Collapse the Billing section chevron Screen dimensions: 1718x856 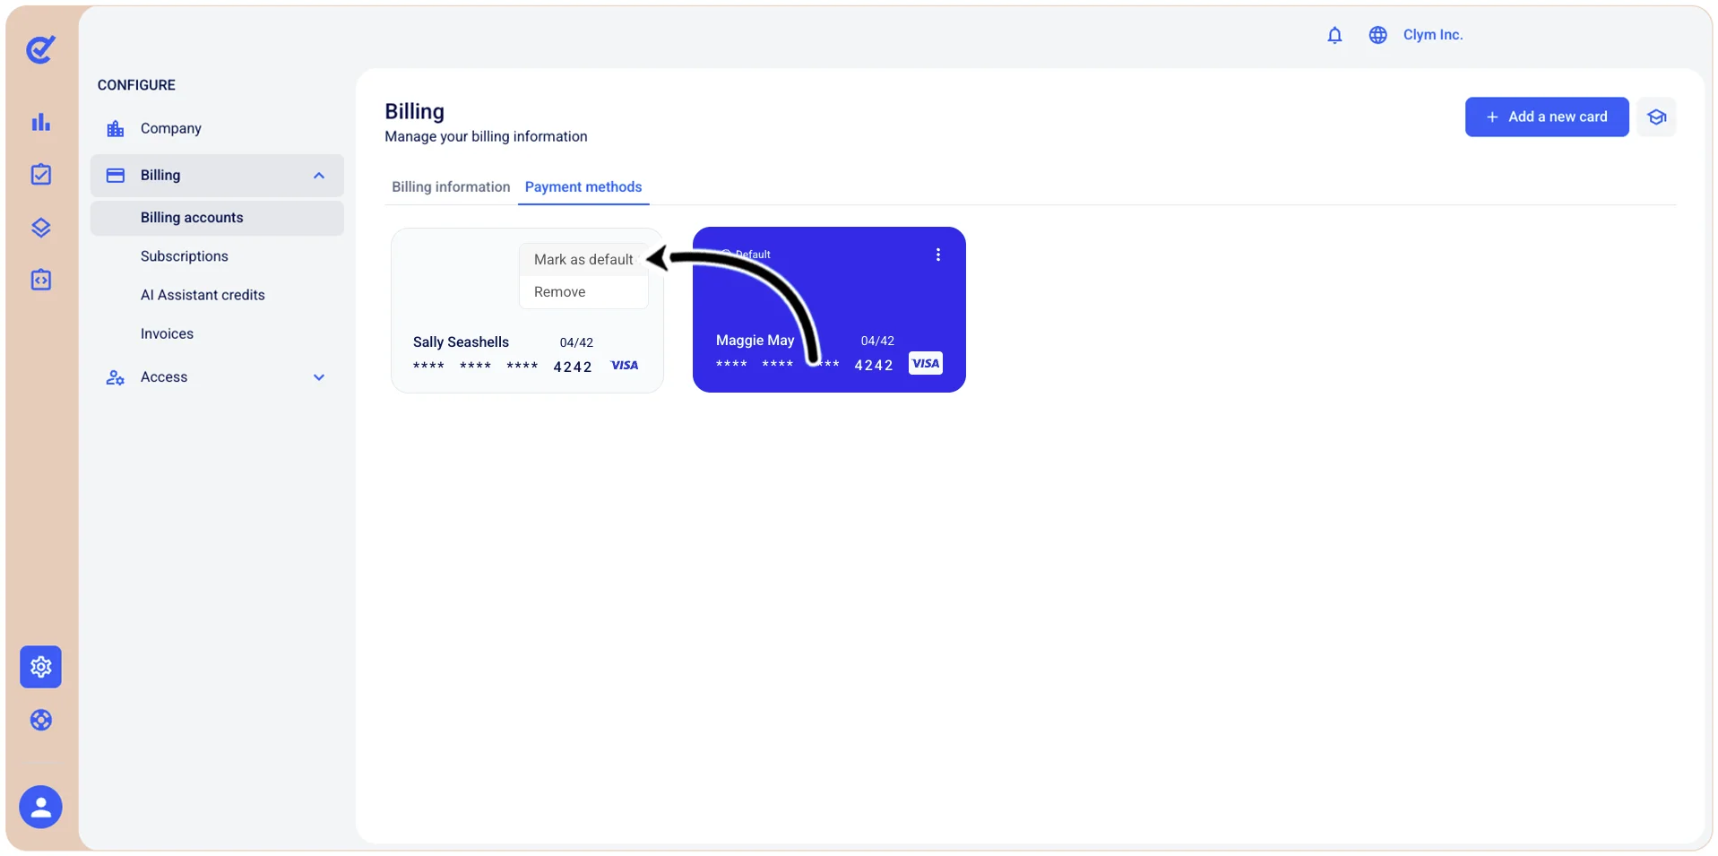pyautogui.click(x=319, y=176)
